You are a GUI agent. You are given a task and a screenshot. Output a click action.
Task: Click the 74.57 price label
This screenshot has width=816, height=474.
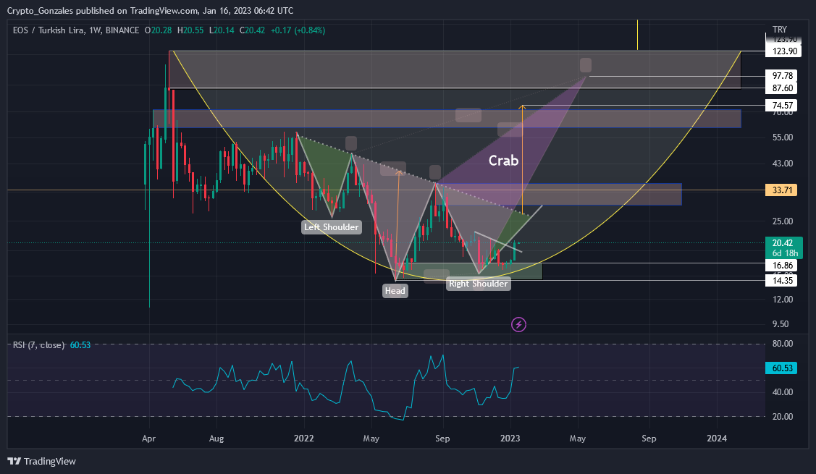click(x=782, y=105)
